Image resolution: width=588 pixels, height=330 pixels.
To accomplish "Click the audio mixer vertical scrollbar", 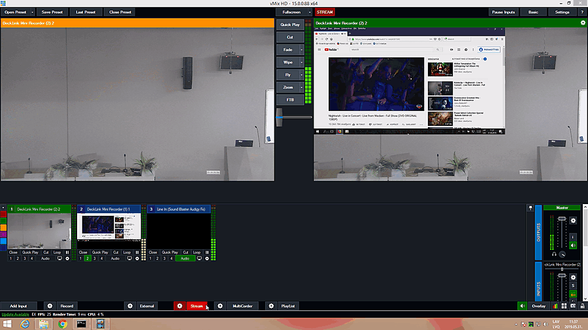I will pyautogui.click(x=585, y=252).
